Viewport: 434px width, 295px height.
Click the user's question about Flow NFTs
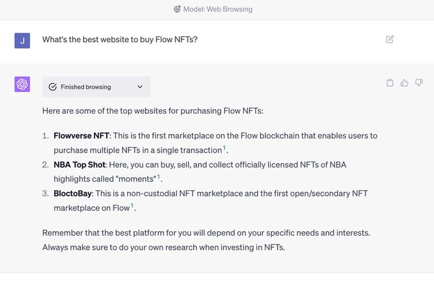click(x=119, y=40)
